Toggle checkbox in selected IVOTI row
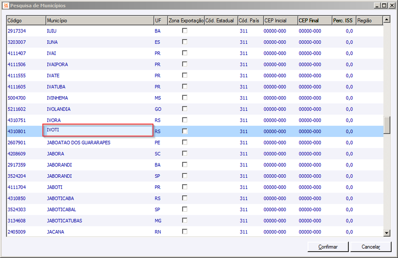Image resolution: width=398 pixels, height=258 pixels. [185, 131]
